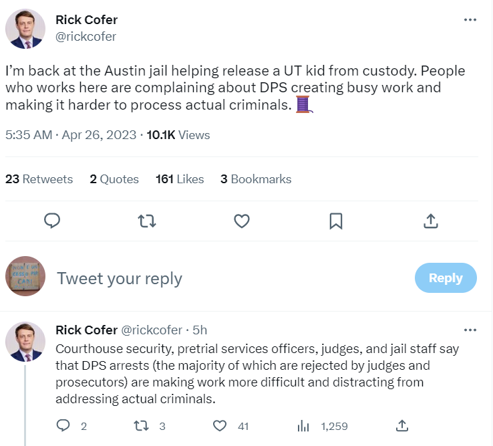Screen dimensions: 493x446
Task: Click the comment icon on the reply tweet
Action: [63, 425]
